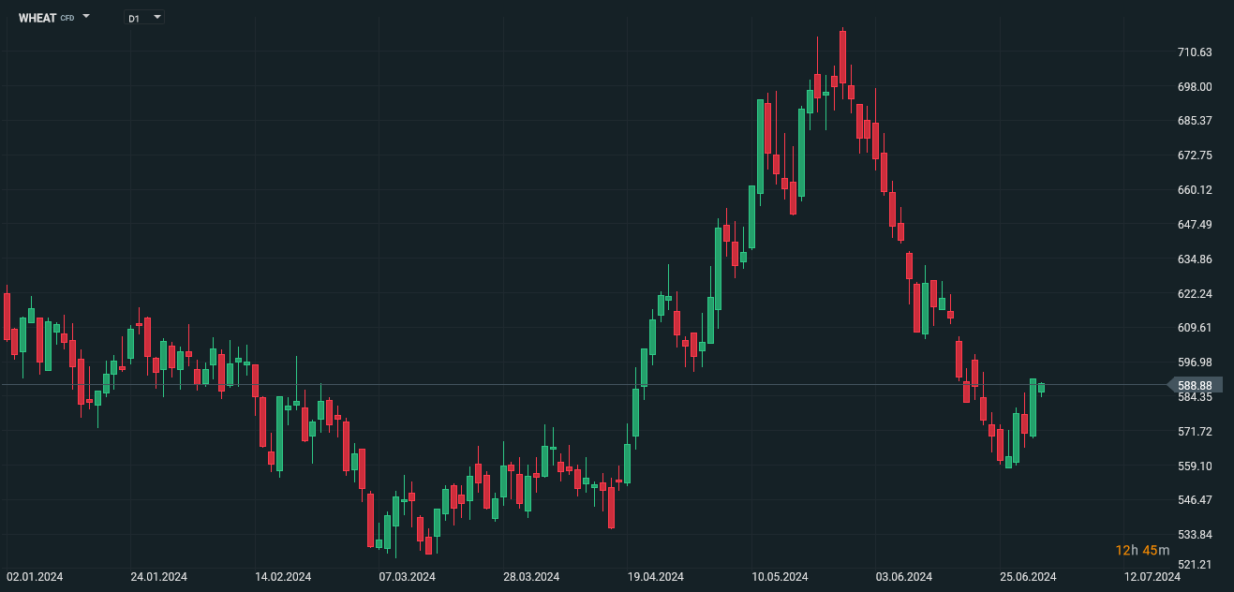Click the 19.04.2024 date label
Viewport: 1234px width, 592px height.
click(x=656, y=577)
